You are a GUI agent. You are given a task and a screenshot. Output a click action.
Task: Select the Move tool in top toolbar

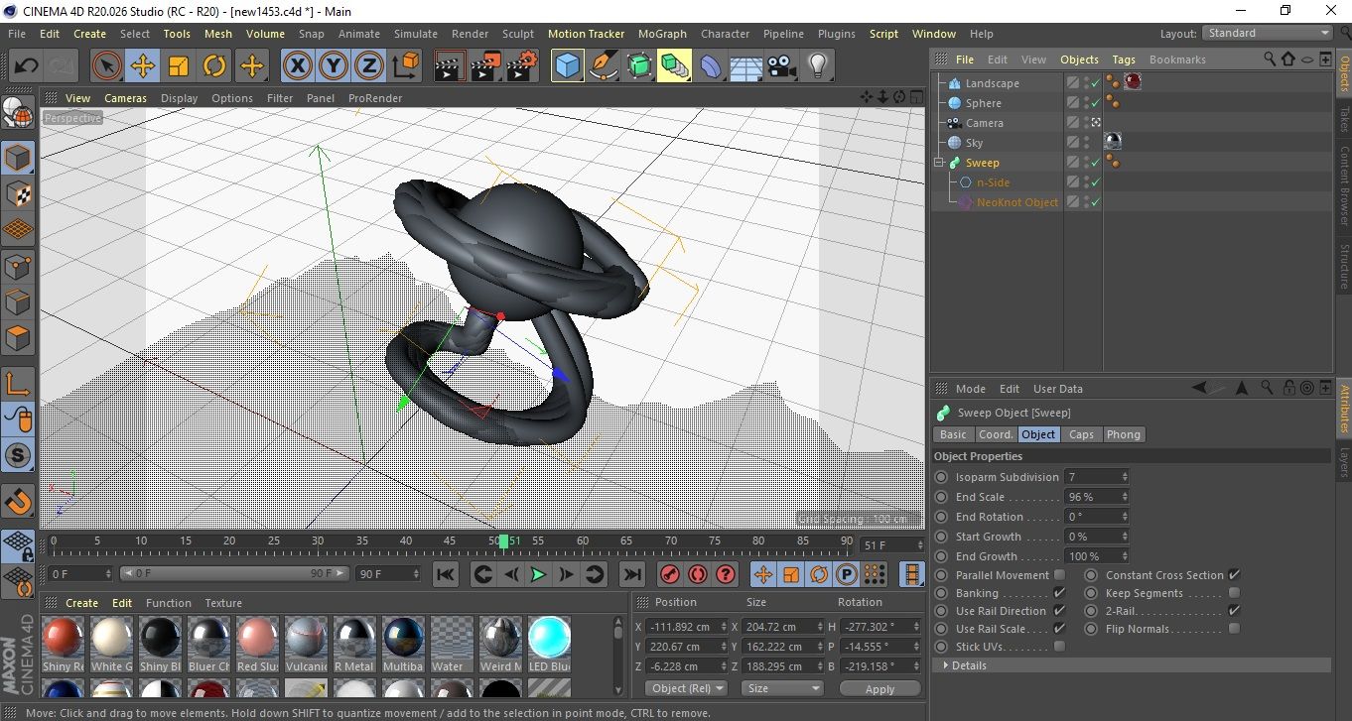pos(143,66)
